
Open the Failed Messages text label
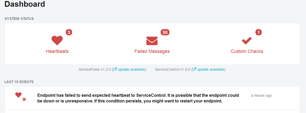[x=152, y=51]
